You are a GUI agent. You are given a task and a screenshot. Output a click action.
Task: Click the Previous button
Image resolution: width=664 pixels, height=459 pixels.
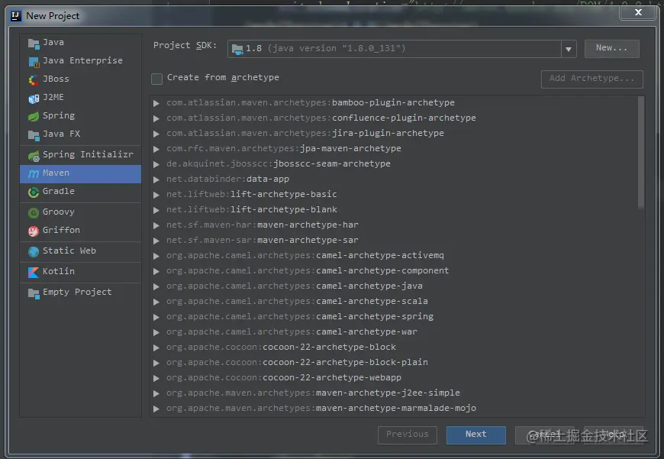coord(408,435)
